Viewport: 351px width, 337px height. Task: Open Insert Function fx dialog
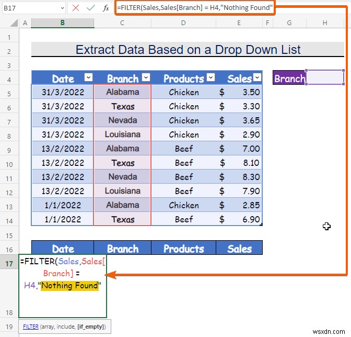tap(106, 8)
